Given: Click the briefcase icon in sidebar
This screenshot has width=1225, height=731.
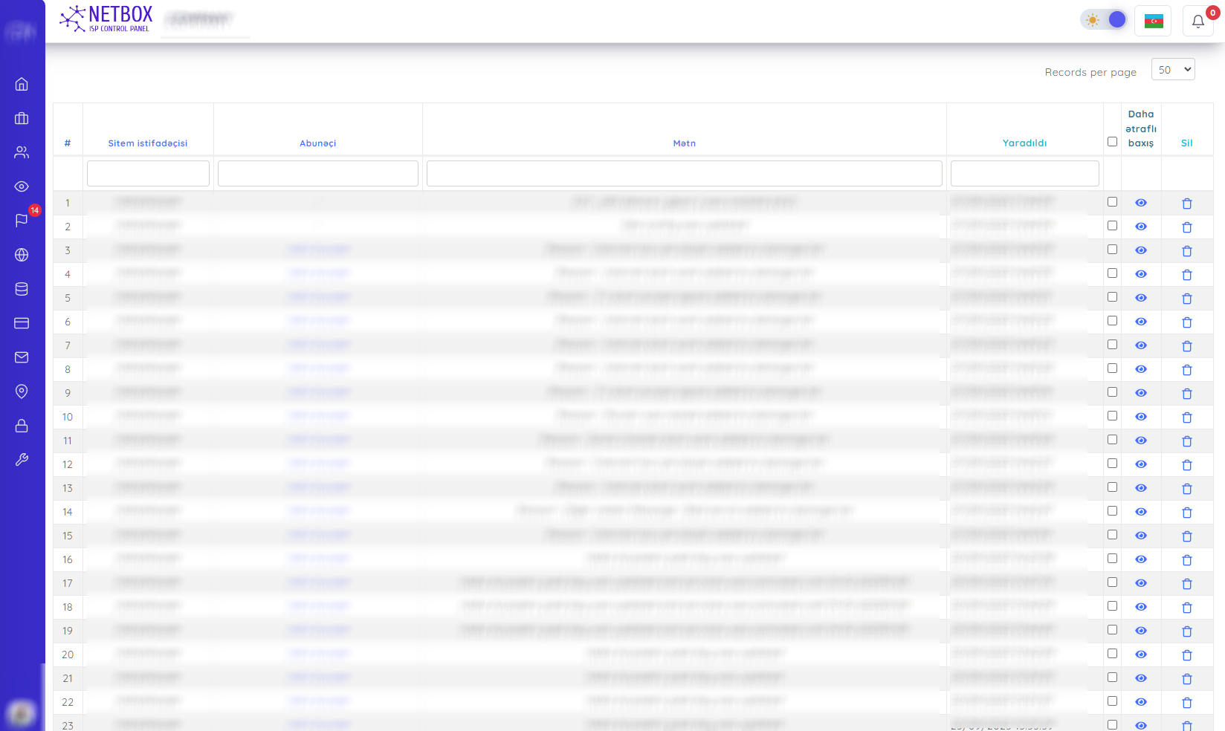Looking at the screenshot, I should pyautogui.click(x=22, y=118).
